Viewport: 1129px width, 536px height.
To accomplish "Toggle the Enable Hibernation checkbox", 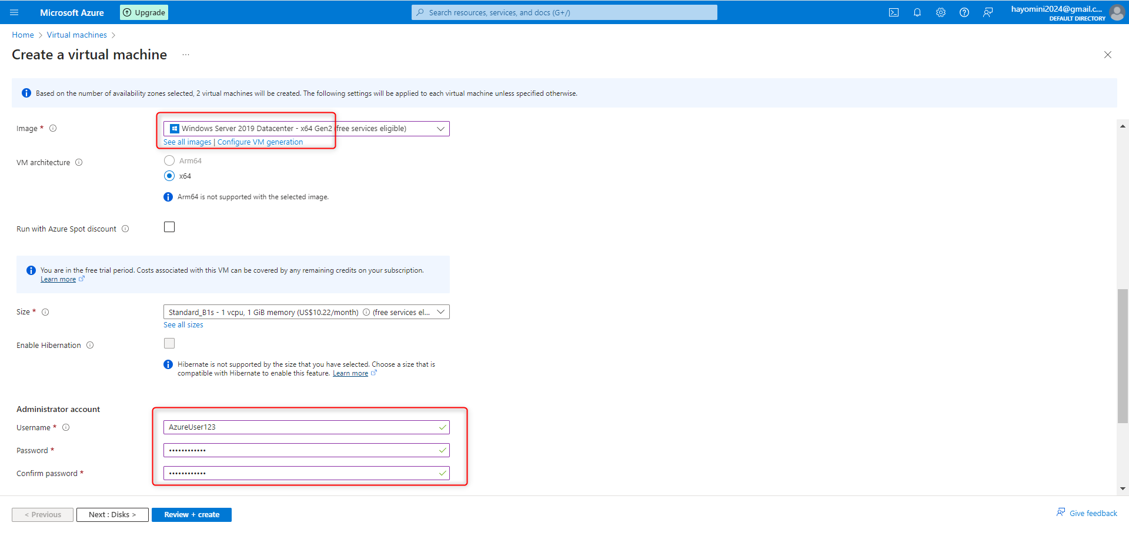I will tap(169, 343).
